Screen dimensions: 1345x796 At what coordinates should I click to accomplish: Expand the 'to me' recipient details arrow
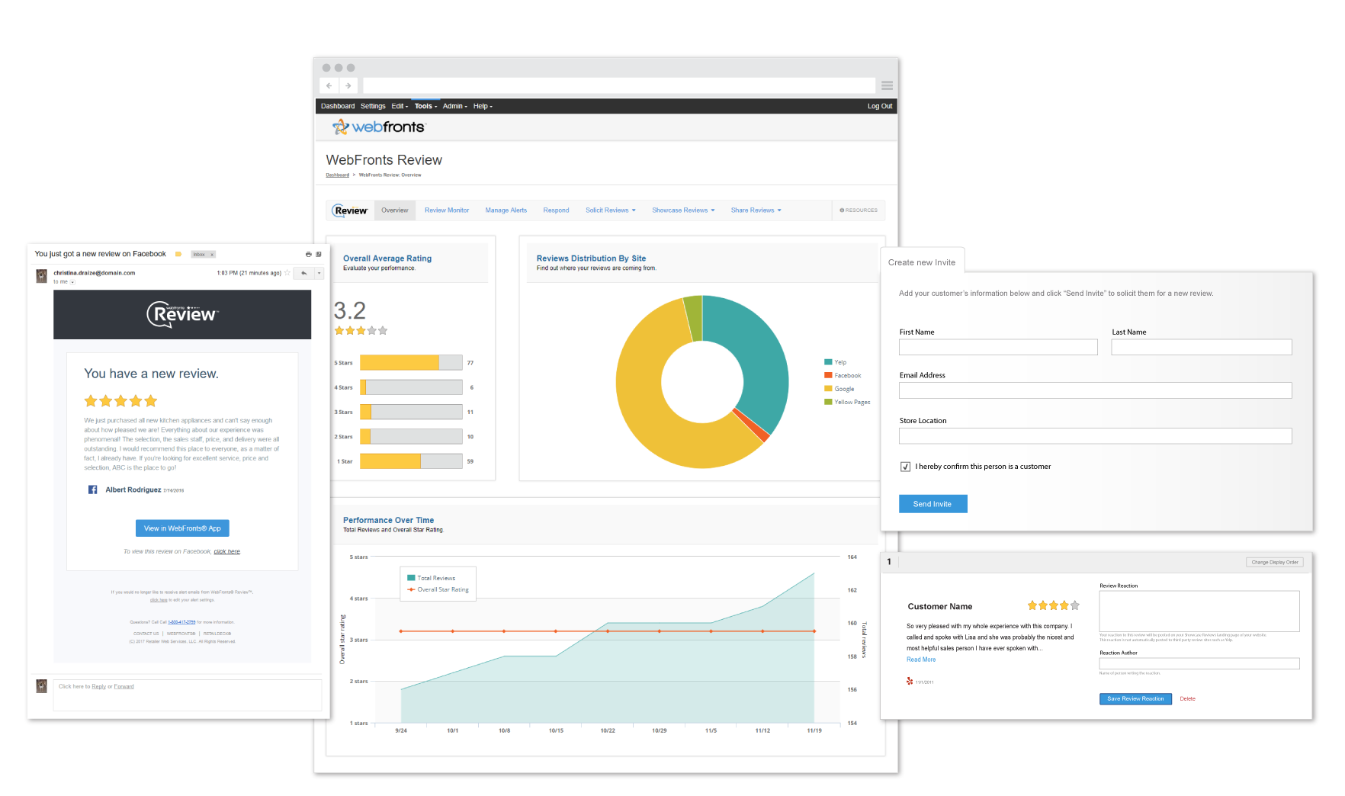[72, 282]
